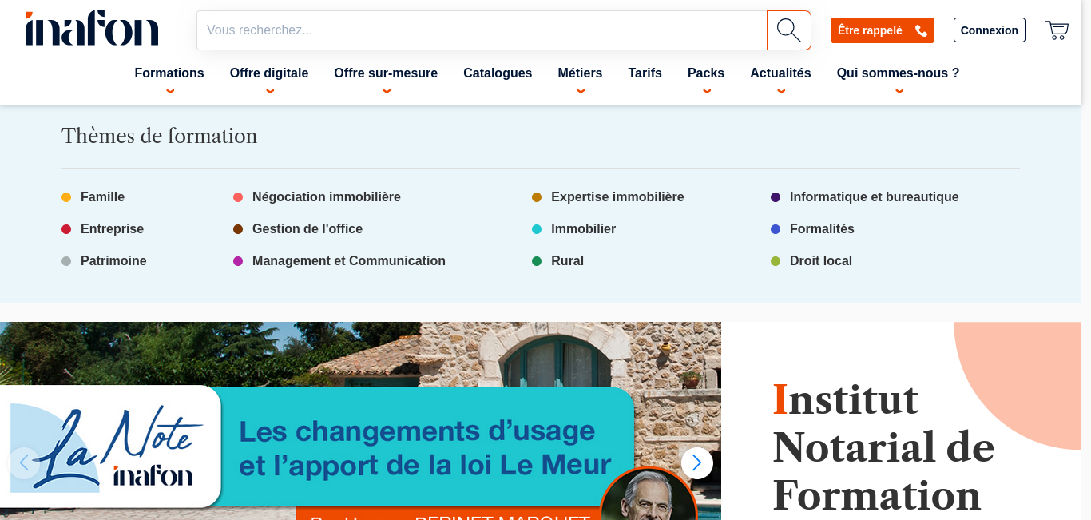Click the next slide arrow on banner
Image resolution: width=1091 pixels, height=520 pixels.
click(x=697, y=463)
